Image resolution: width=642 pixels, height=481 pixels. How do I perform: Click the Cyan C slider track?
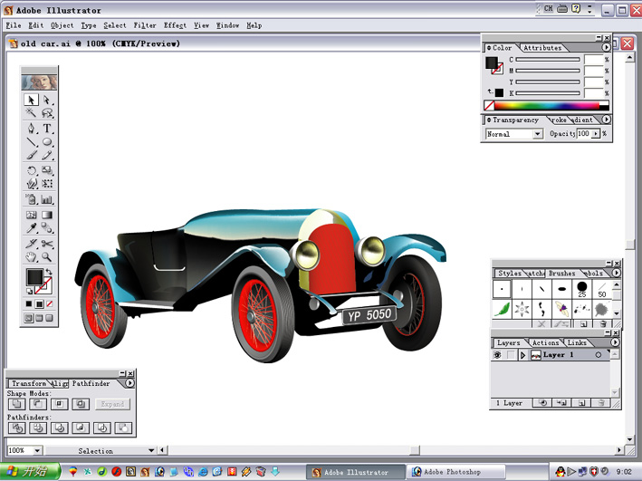click(x=548, y=60)
